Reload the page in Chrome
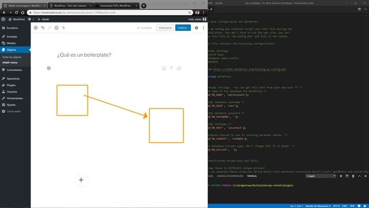Viewport: 369px width, 208px height. point(16,13)
